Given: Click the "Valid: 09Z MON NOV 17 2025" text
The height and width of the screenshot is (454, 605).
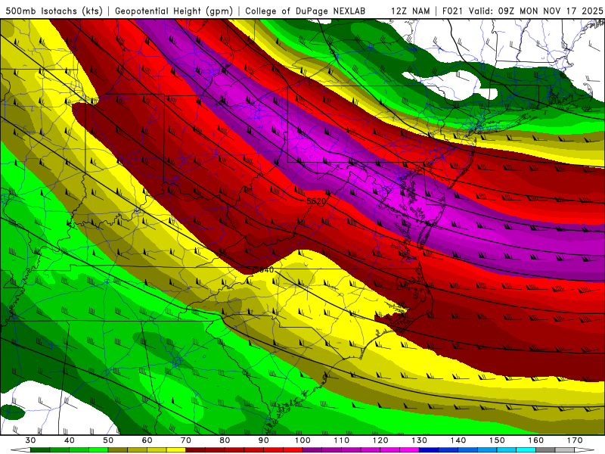Looking at the screenshot, I should pos(535,11).
